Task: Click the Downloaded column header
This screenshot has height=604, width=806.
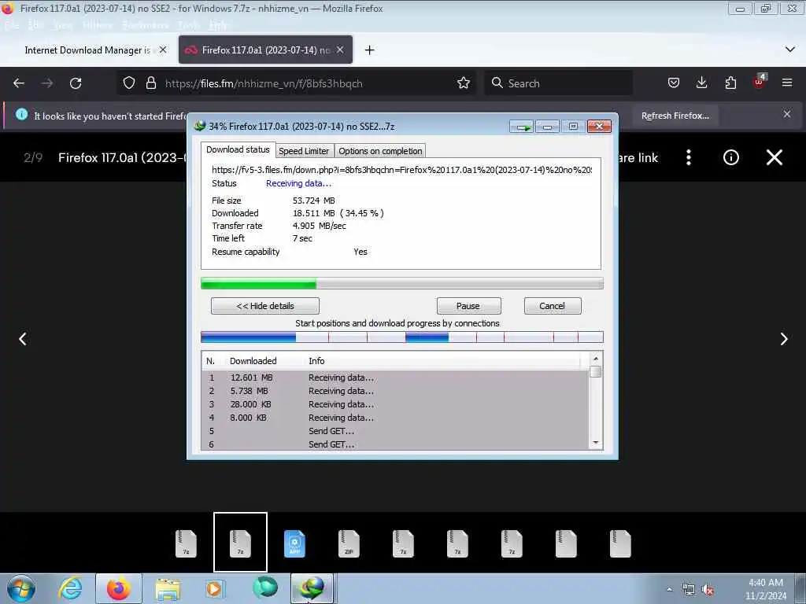Action: pos(253,361)
